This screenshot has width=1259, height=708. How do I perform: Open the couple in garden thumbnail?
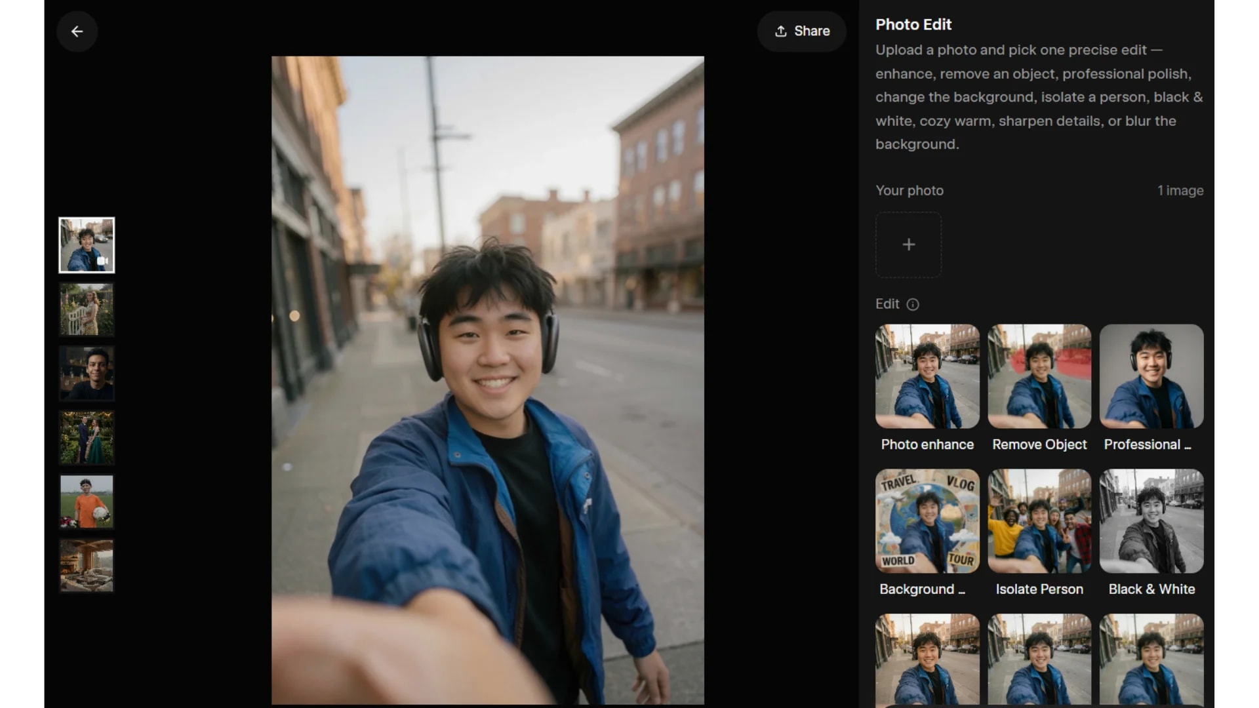coord(87,438)
